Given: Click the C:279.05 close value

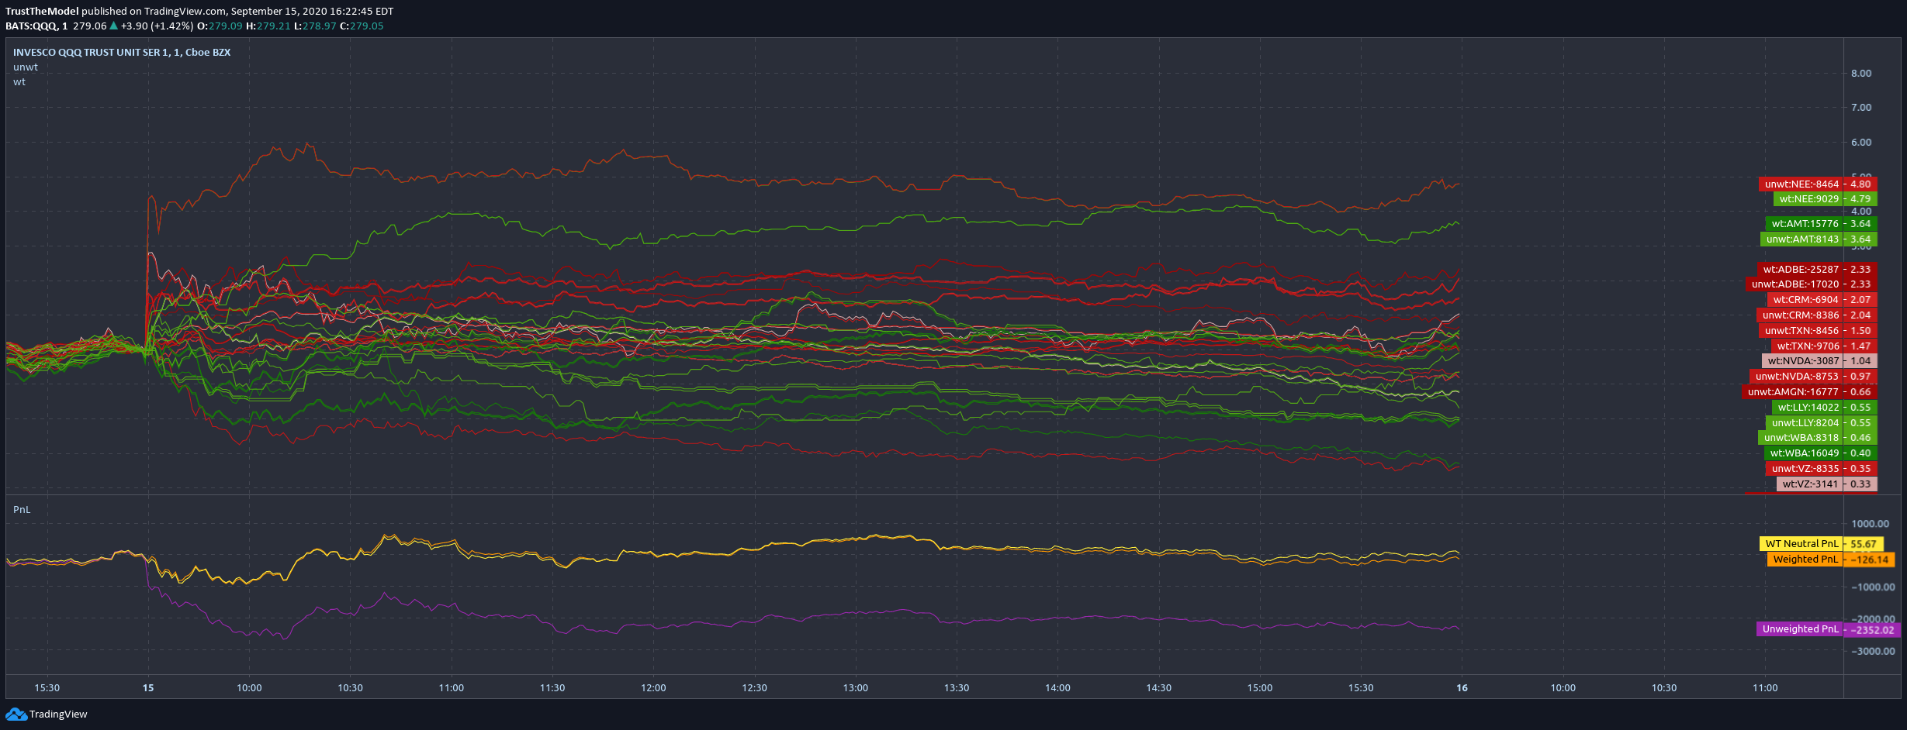Looking at the screenshot, I should coord(362,26).
